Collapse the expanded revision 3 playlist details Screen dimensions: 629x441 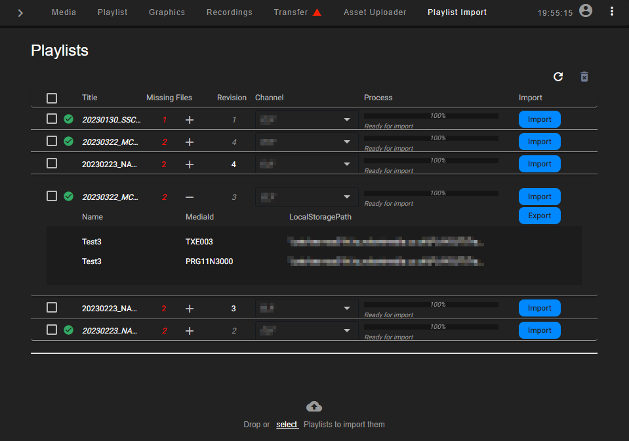(190, 197)
